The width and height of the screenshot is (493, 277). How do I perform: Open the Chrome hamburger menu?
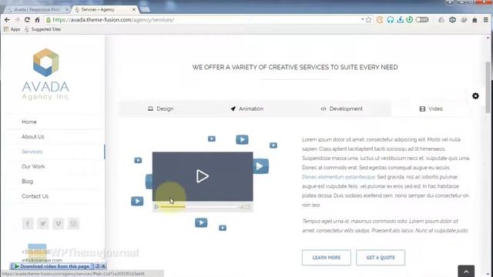[x=486, y=20]
